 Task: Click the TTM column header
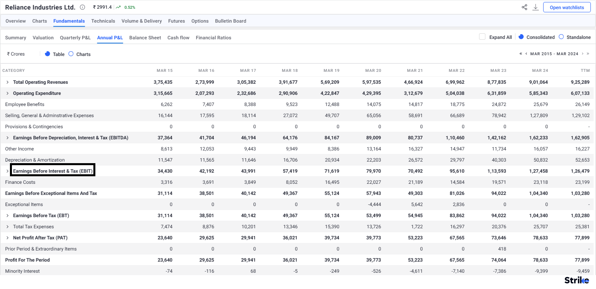(x=585, y=71)
